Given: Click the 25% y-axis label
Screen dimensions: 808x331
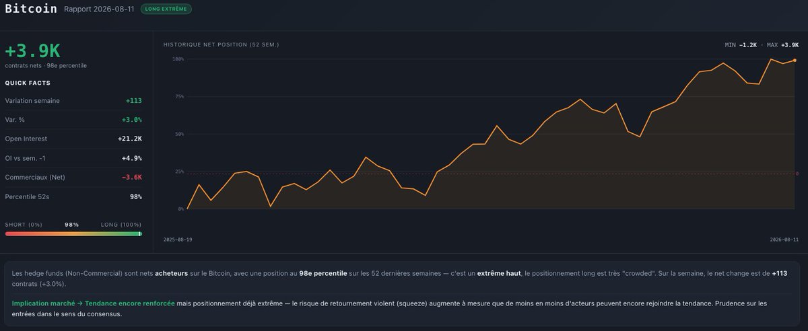Looking at the screenshot, I should pyautogui.click(x=179, y=172).
